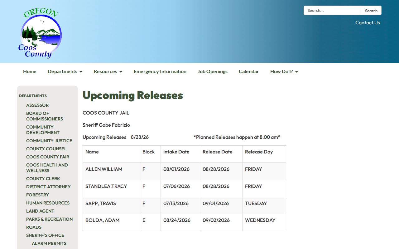Select Sheriff Gabe Fabrizio text
399x249 pixels.
click(106, 125)
